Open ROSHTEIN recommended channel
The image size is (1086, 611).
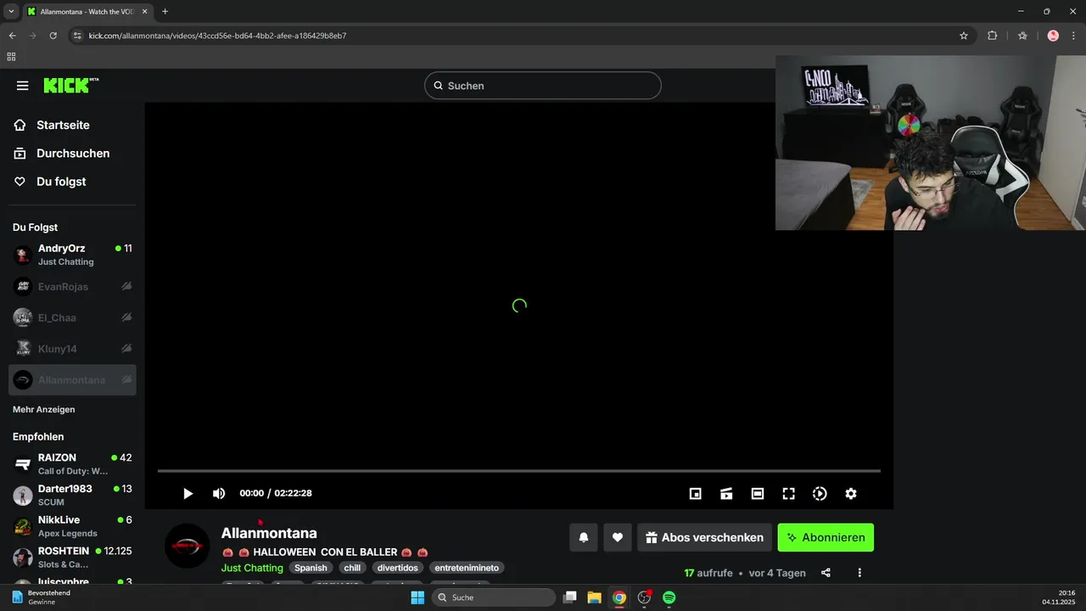(72, 558)
